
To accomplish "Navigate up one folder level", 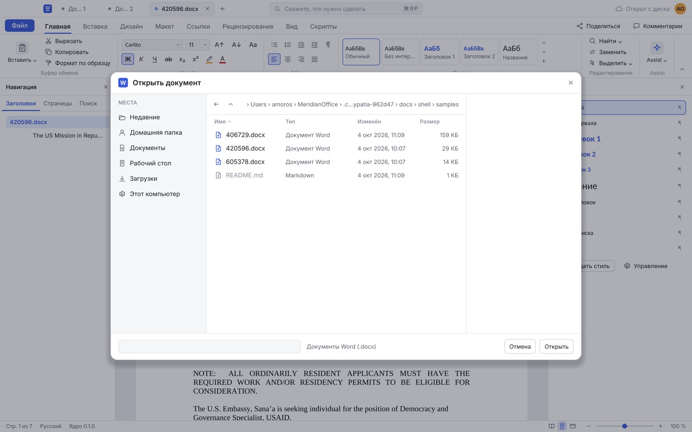I will tap(231, 104).
